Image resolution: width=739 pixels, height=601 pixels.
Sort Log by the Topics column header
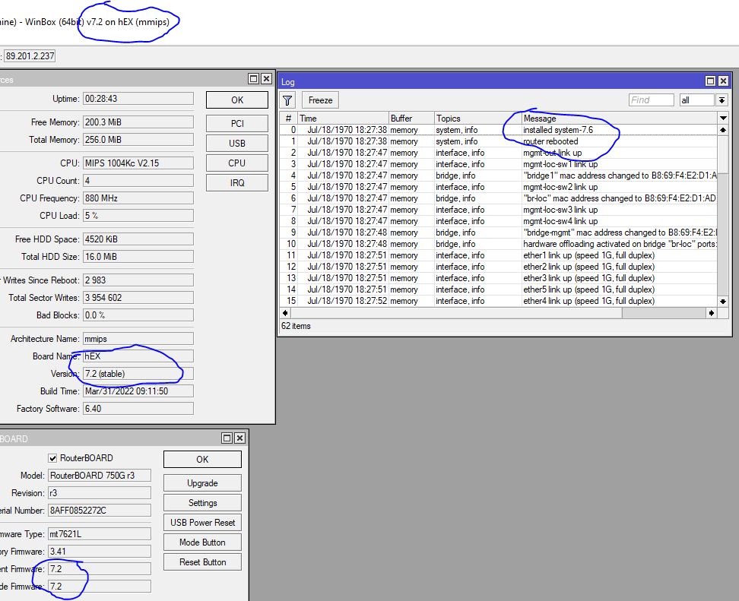(x=478, y=119)
